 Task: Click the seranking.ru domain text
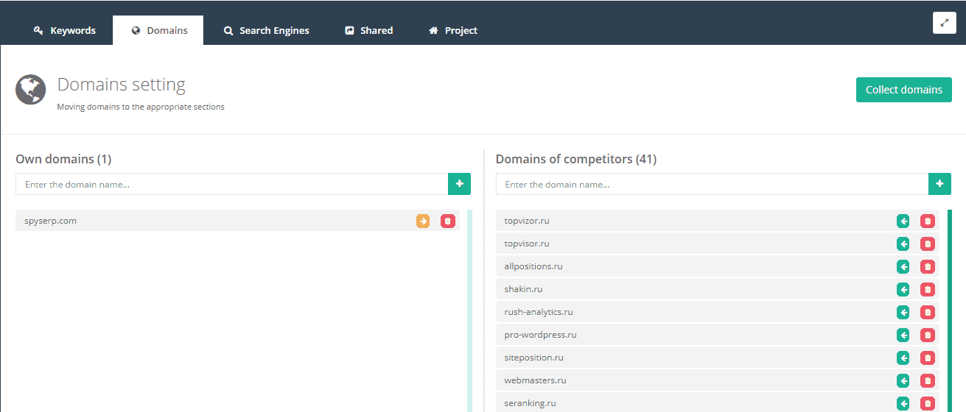coord(530,403)
